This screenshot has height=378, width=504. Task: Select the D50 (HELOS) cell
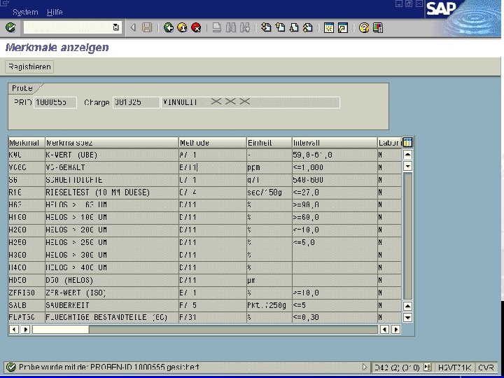111,280
